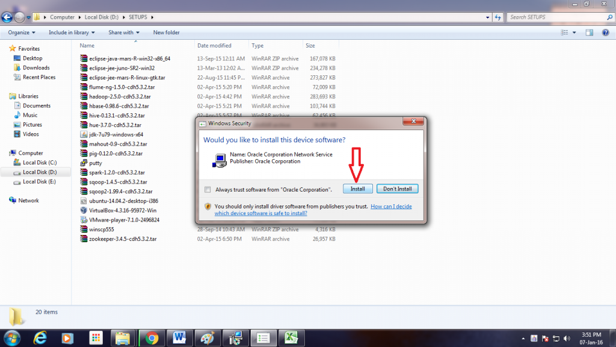The width and height of the screenshot is (616, 347).
Task: Open the Videos library
Action: coord(31,134)
